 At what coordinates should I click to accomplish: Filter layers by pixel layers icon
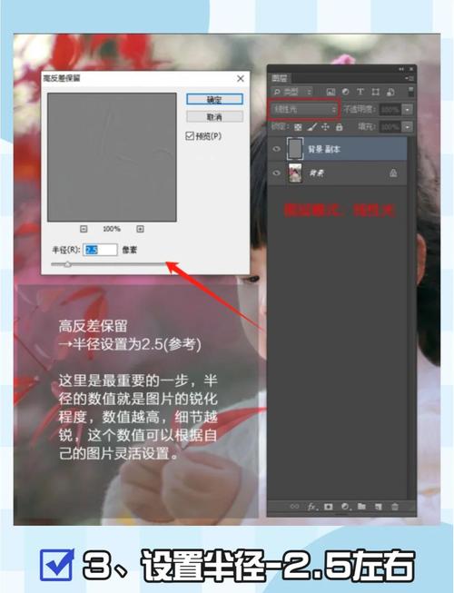(331, 92)
